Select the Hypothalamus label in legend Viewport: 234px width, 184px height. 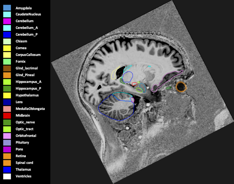click(x=27, y=95)
